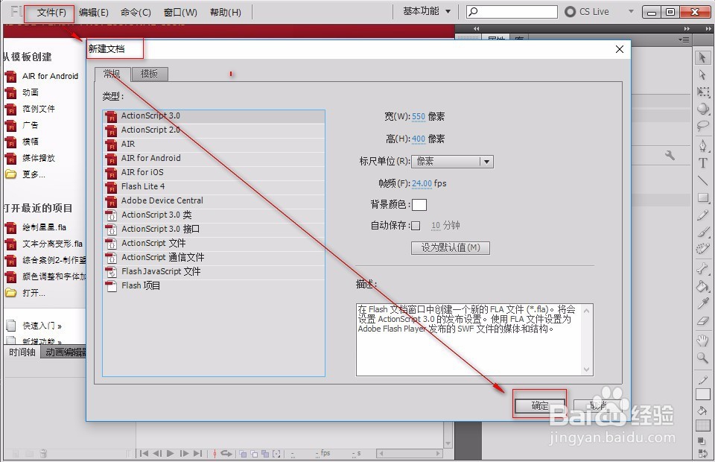The height and width of the screenshot is (462, 715).
Task: Switch to the 常规 tab
Action: tap(112, 74)
